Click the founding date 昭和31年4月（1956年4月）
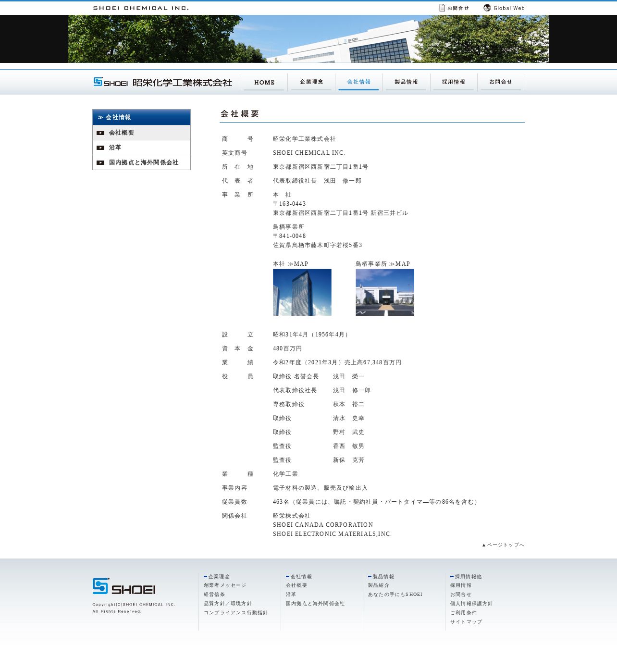617x645 pixels. point(311,335)
